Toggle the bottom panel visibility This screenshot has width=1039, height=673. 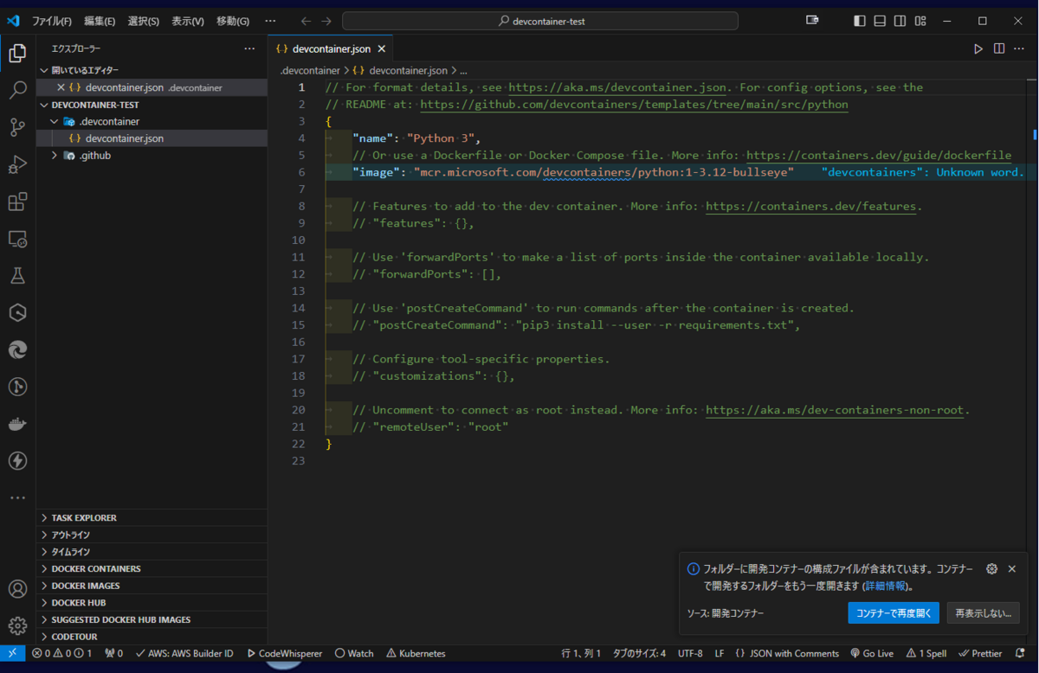coord(878,20)
